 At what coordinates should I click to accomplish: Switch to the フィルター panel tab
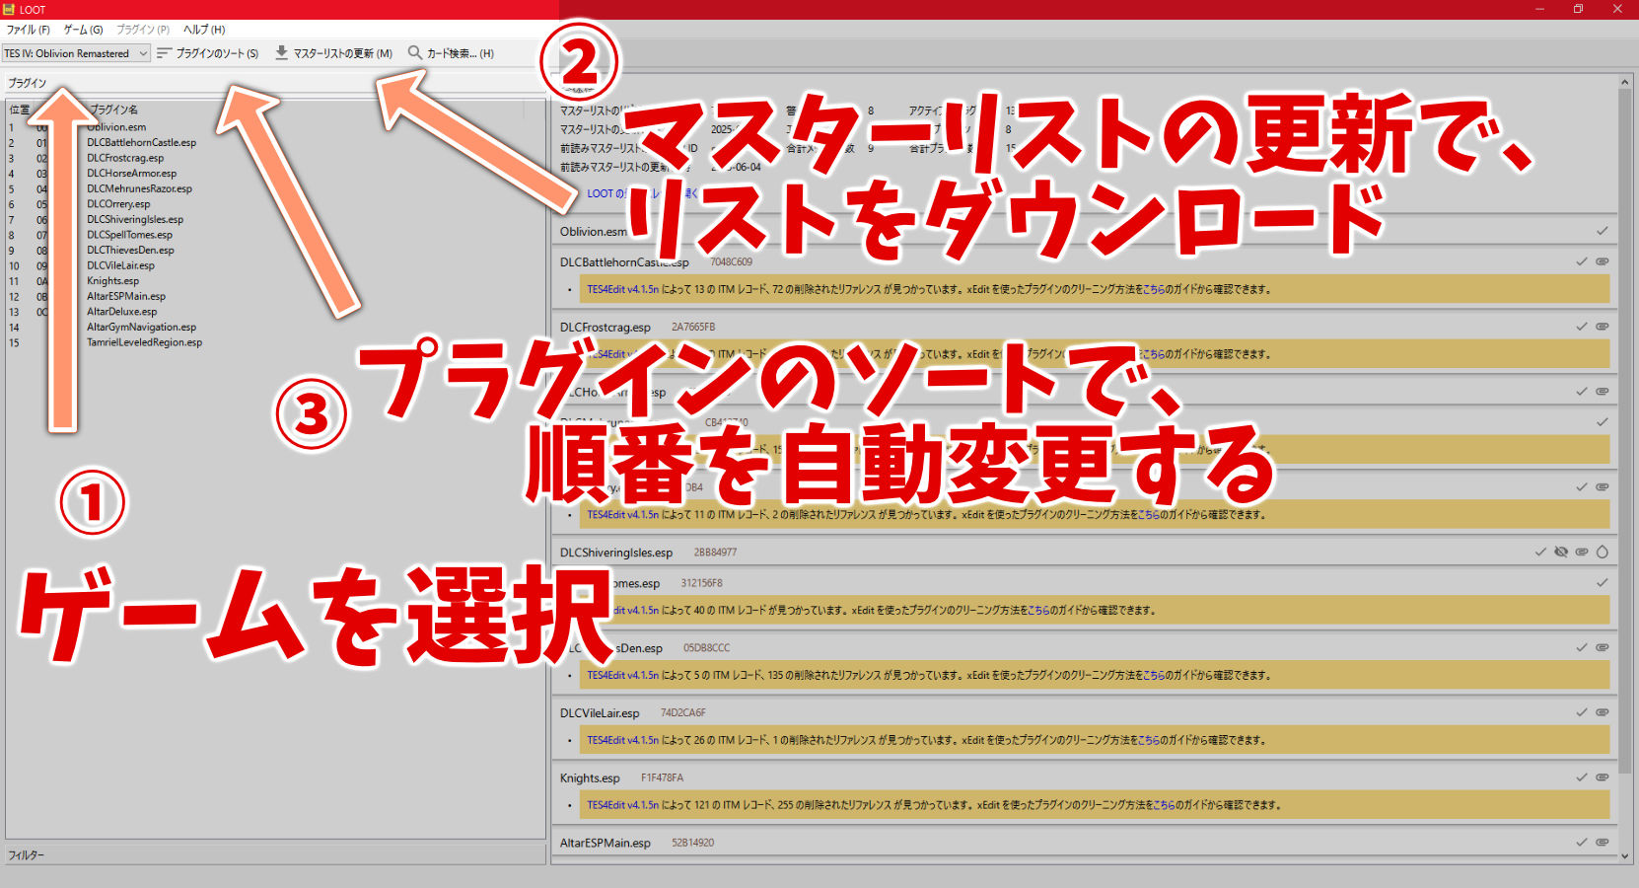click(x=275, y=855)
